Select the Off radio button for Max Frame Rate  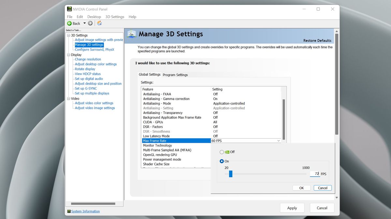point(222,152)
